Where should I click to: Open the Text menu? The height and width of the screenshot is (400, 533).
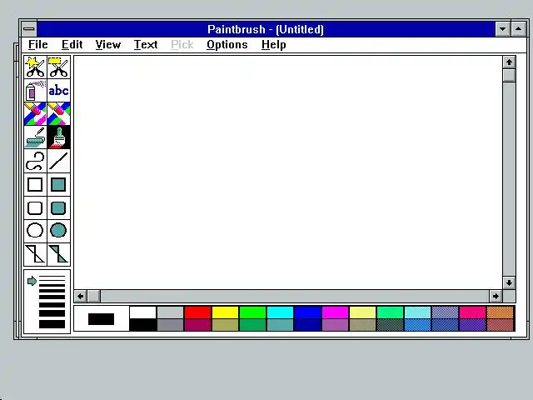[146, 44]
